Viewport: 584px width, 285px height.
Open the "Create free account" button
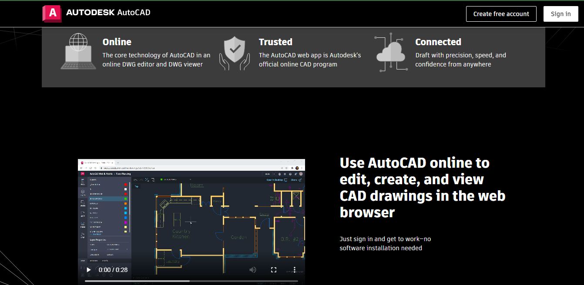[501, 14]
